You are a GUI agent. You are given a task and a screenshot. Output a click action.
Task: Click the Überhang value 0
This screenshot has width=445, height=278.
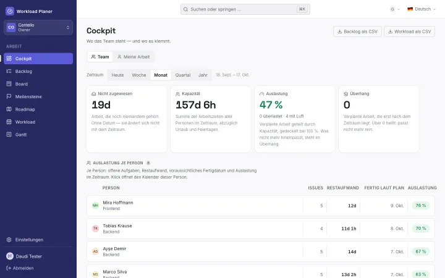point(347,105)
